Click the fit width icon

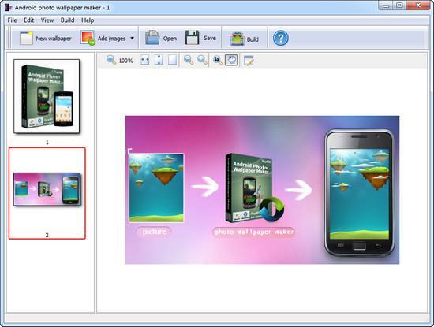pos(144,60)
